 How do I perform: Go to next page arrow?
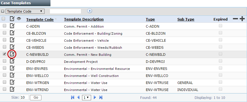pyautogui.click(x=95, y=97)
